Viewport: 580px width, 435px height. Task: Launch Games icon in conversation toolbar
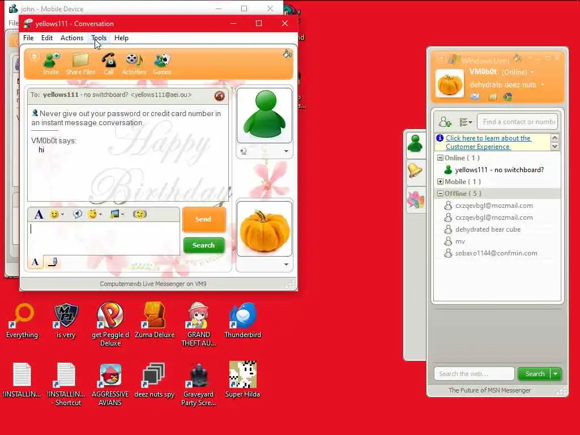tap(162, 63)
